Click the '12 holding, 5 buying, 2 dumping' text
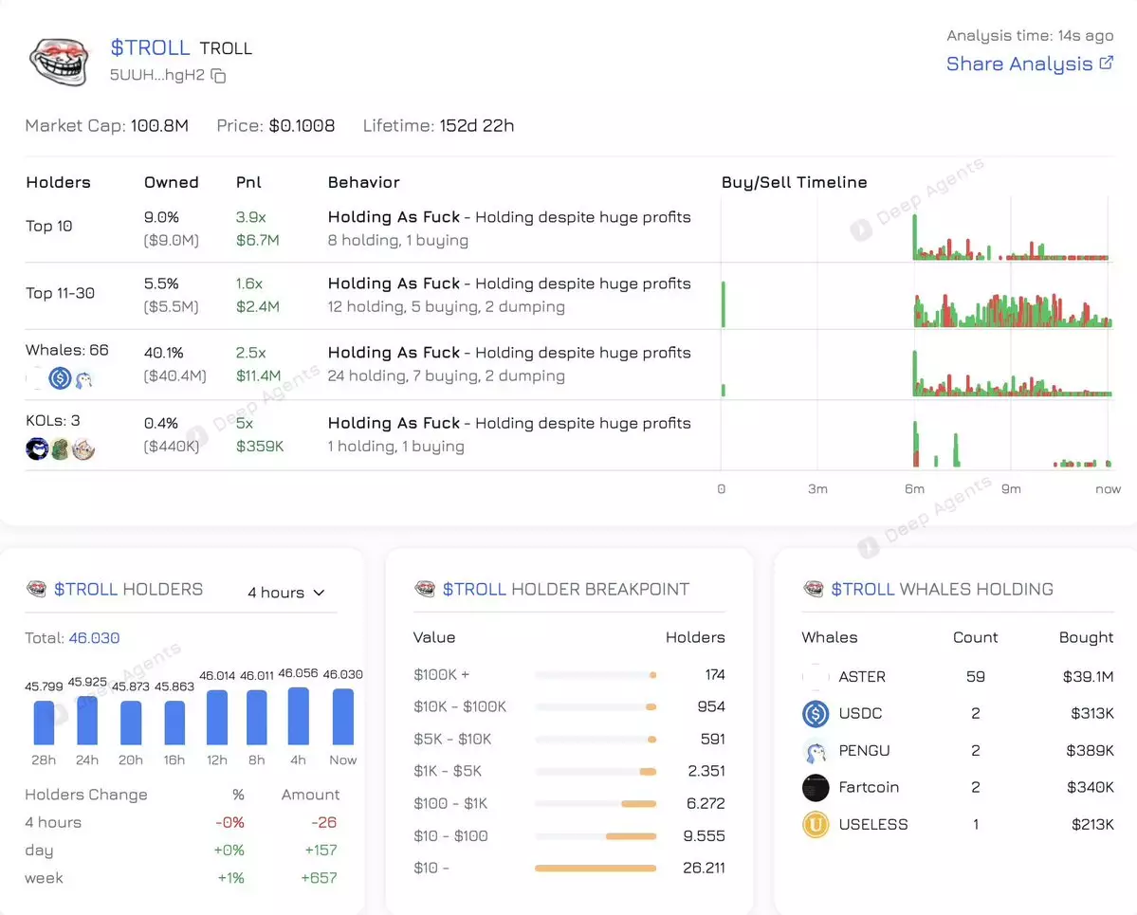 [446, 306]
